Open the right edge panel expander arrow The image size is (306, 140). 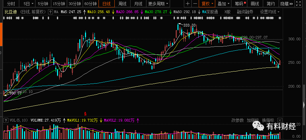pyautogui.click(x=304, y=105)
